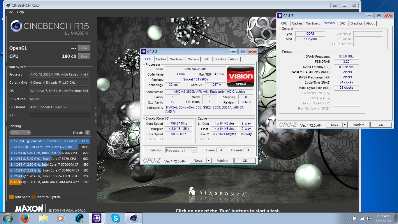Click Tools button in CPU-Z memory window
398x224 pixels.
point(334,125)
